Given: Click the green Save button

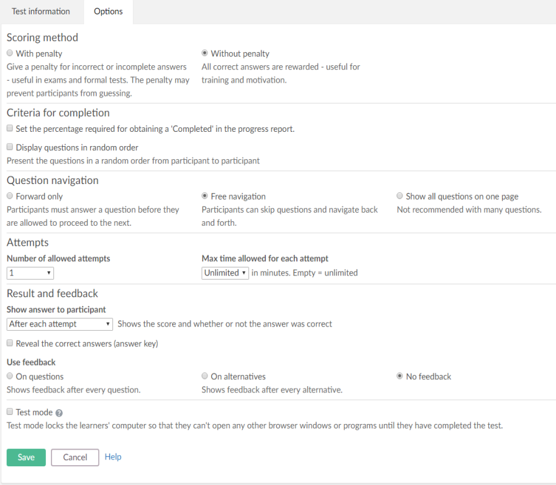Looking at the screenshot, I should [26, 457].
